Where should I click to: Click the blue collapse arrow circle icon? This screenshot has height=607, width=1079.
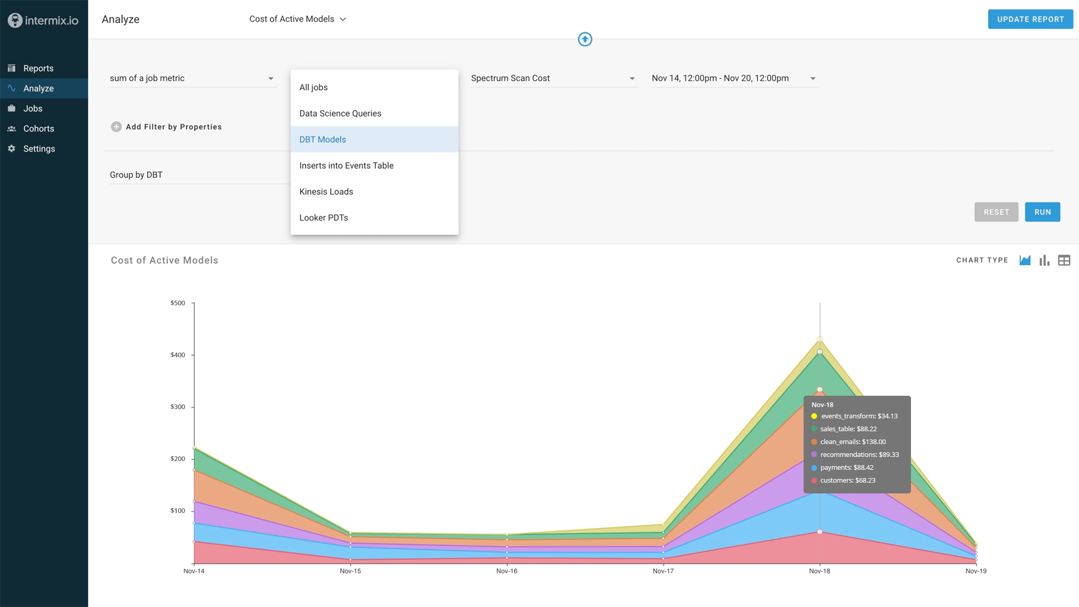pyautogui.click(x=585, y=39)
